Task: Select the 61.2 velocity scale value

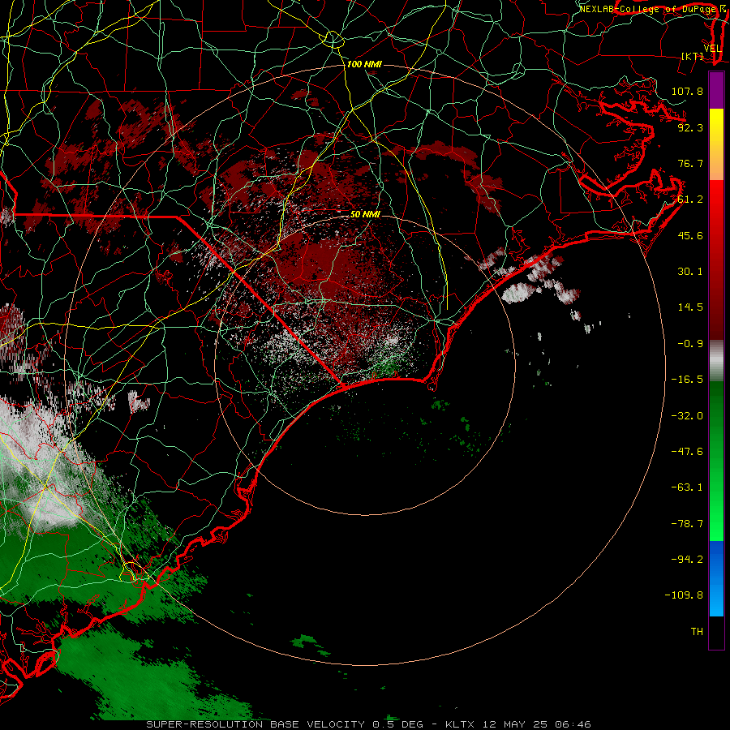Action: 690,200
